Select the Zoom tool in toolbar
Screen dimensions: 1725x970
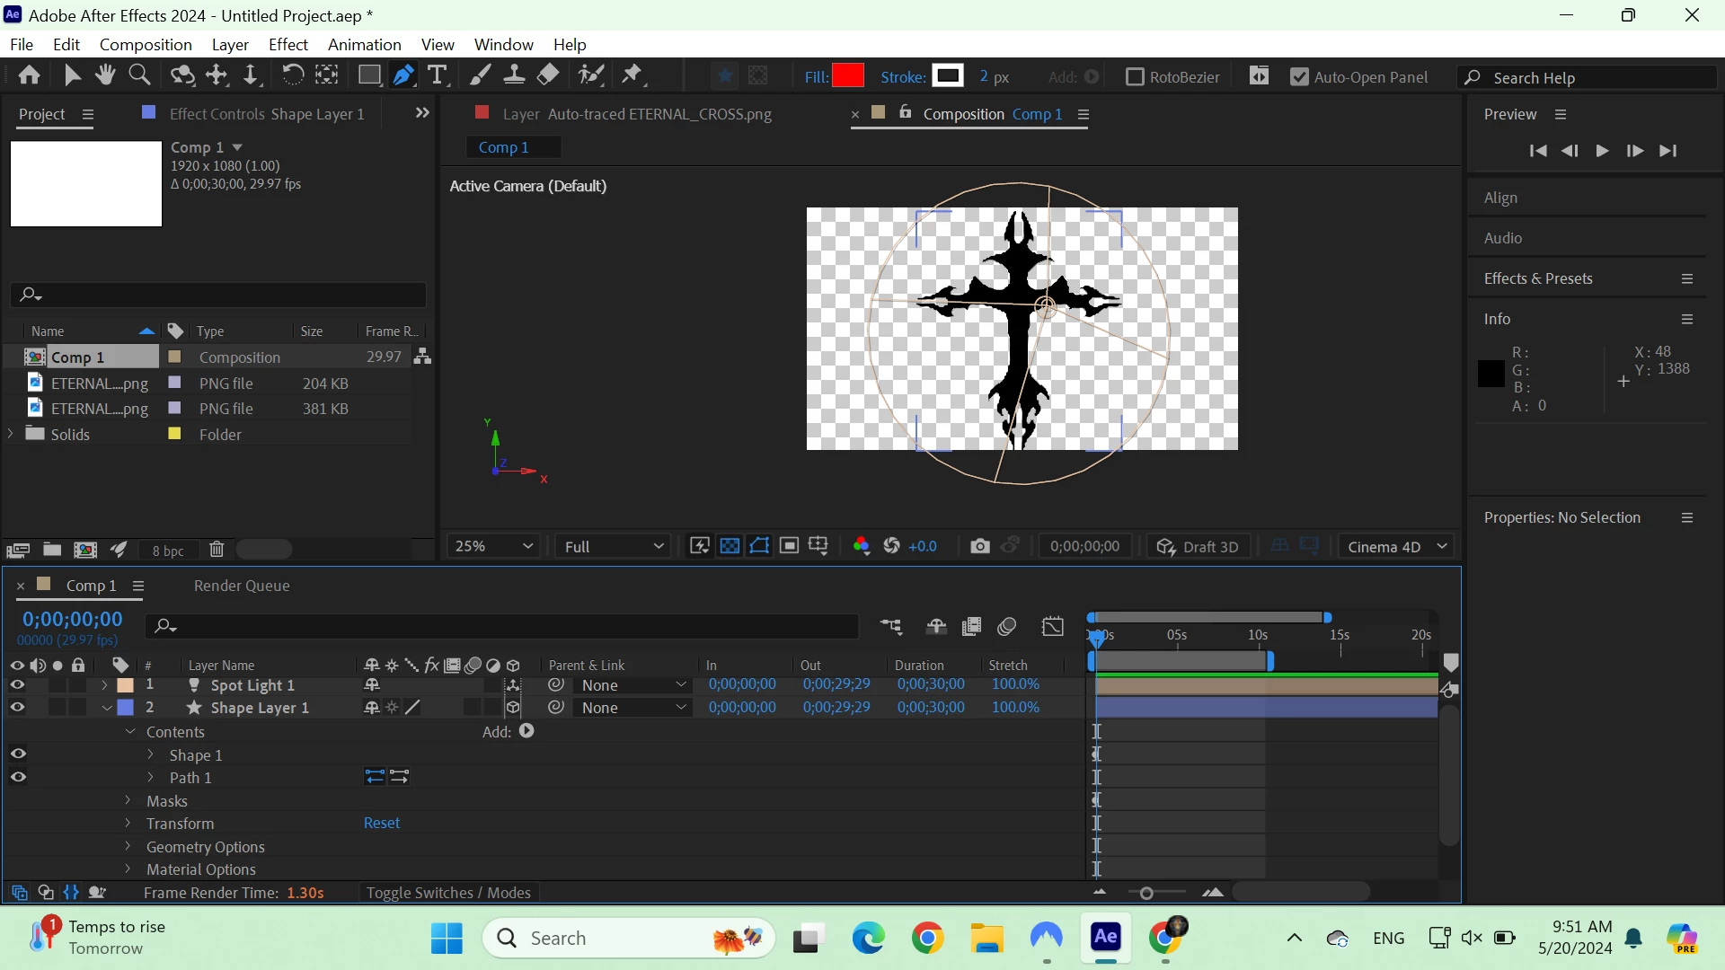click(x=139, y=75)
